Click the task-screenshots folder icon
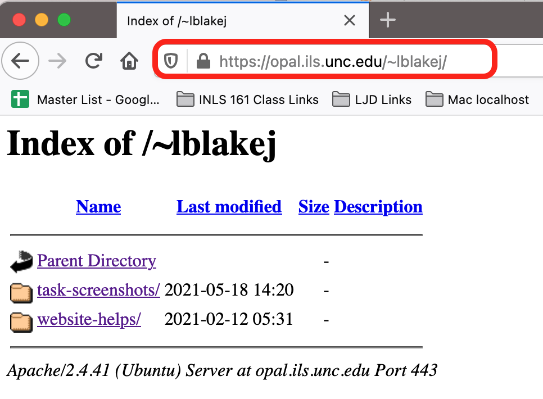The image size is (543, 399). point(21,291)
